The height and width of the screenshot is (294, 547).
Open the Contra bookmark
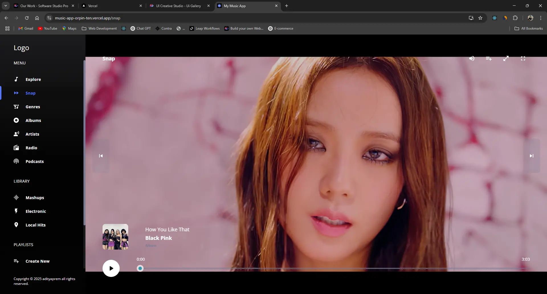coord(164,28)
